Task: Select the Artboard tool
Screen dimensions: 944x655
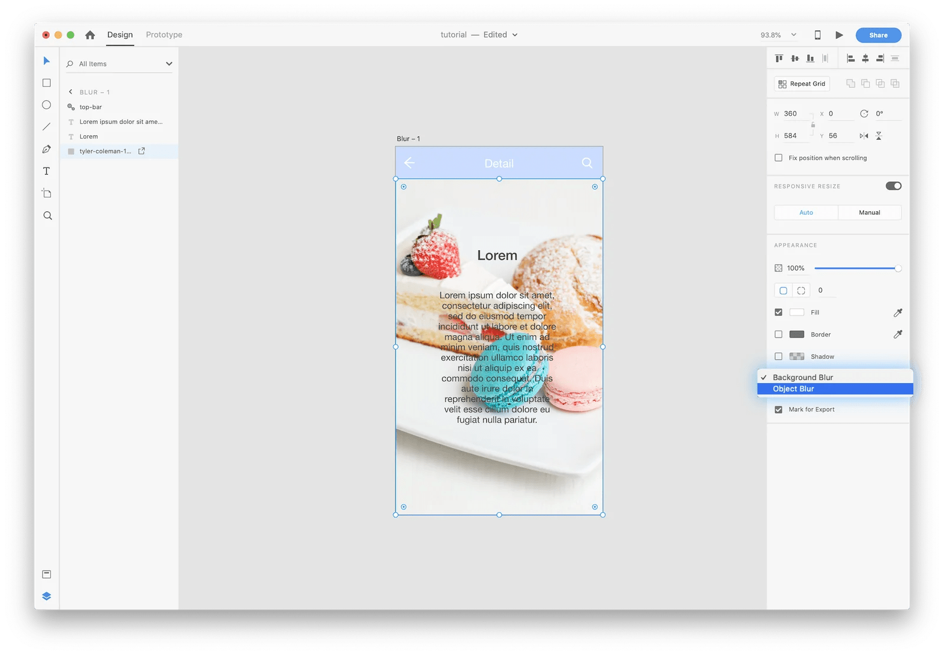Action: tap(47, 194)
